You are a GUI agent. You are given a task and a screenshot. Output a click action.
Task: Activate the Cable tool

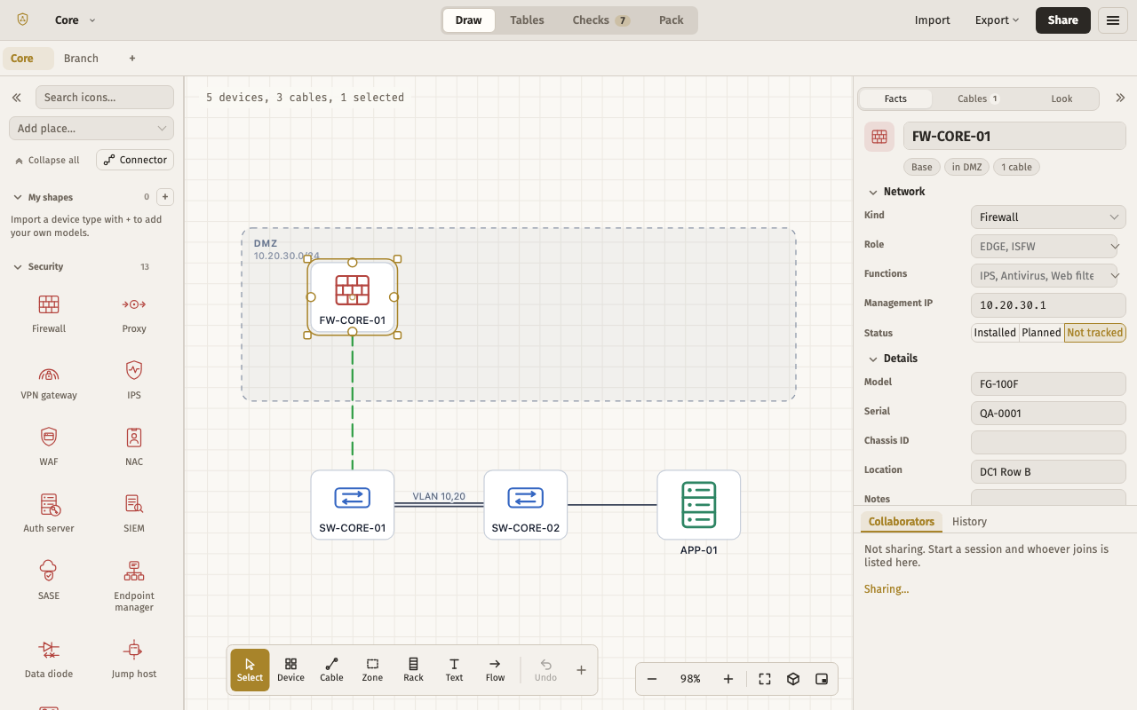pos(331,670)
